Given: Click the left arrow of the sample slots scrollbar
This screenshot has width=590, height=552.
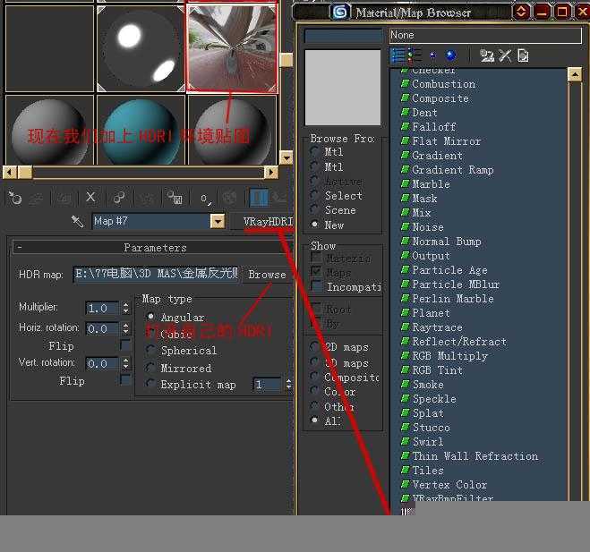Looking at the screenshot, I should pyautogui.click(x=10, y=173).
